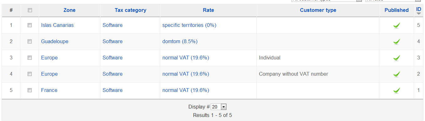
Task: Open the Guadeloupe zone link
Action: (55, 42)
